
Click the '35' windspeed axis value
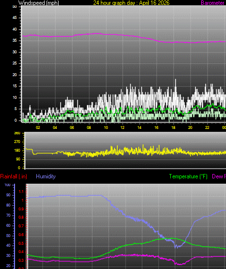click(x=15, y=41)
